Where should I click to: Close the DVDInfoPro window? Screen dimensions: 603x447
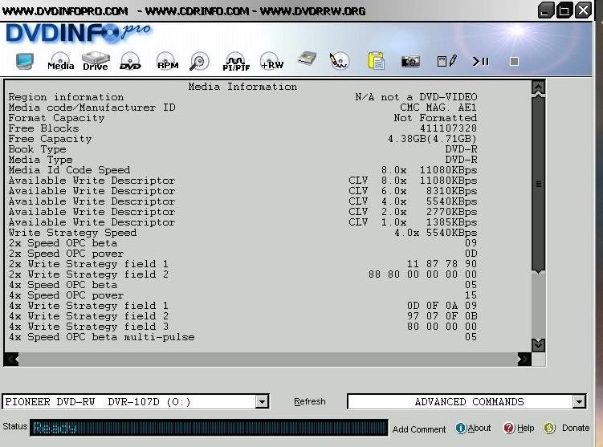click(583, 10)
